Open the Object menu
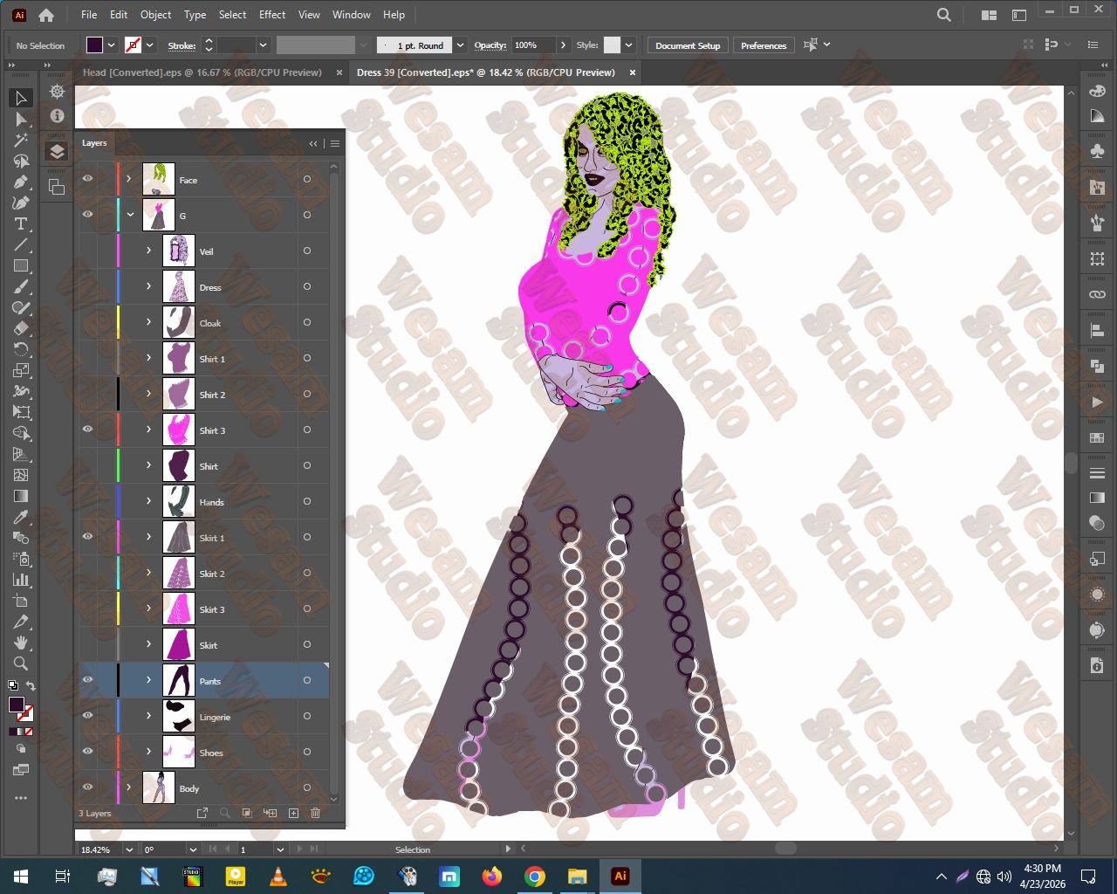Image resolution: width=1117 pixels, height=894 pixels. 155,15
